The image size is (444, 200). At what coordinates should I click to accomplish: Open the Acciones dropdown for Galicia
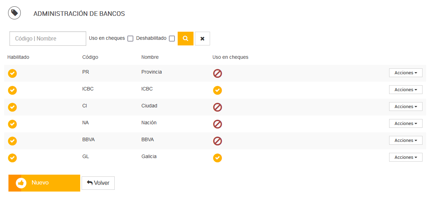406,157
